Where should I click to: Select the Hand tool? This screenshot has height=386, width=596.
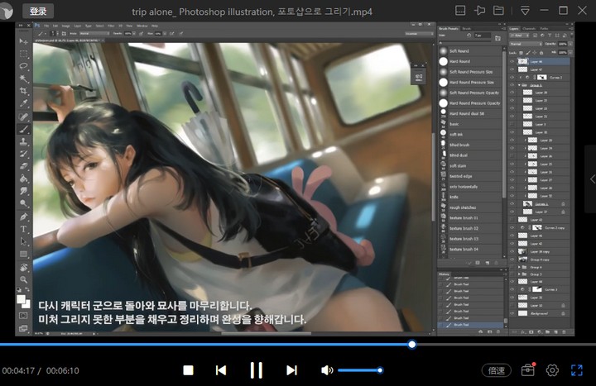23,267
